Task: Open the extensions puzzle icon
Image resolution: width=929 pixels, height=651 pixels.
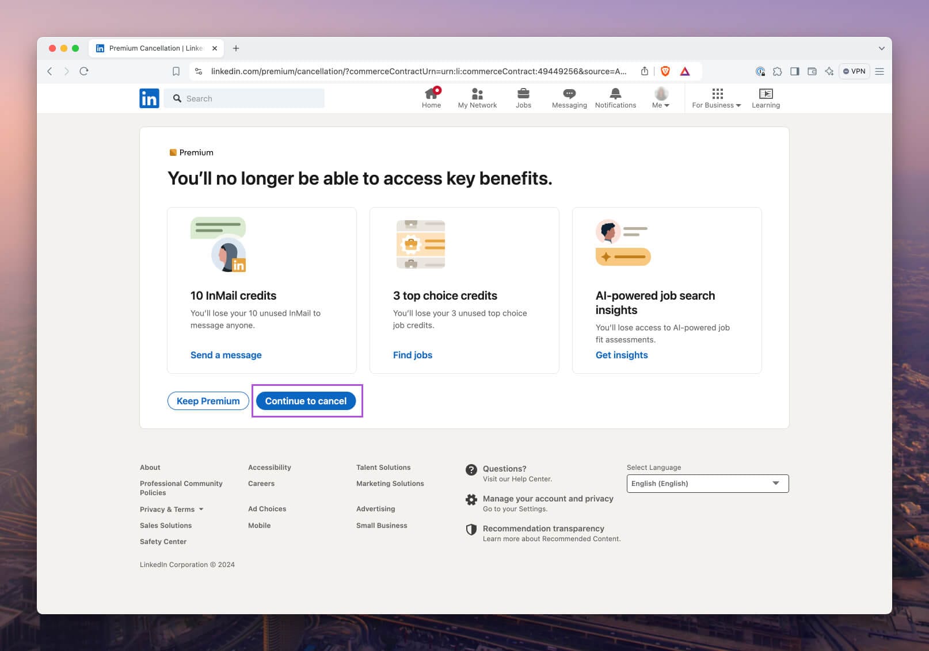Action: [778, 71]
